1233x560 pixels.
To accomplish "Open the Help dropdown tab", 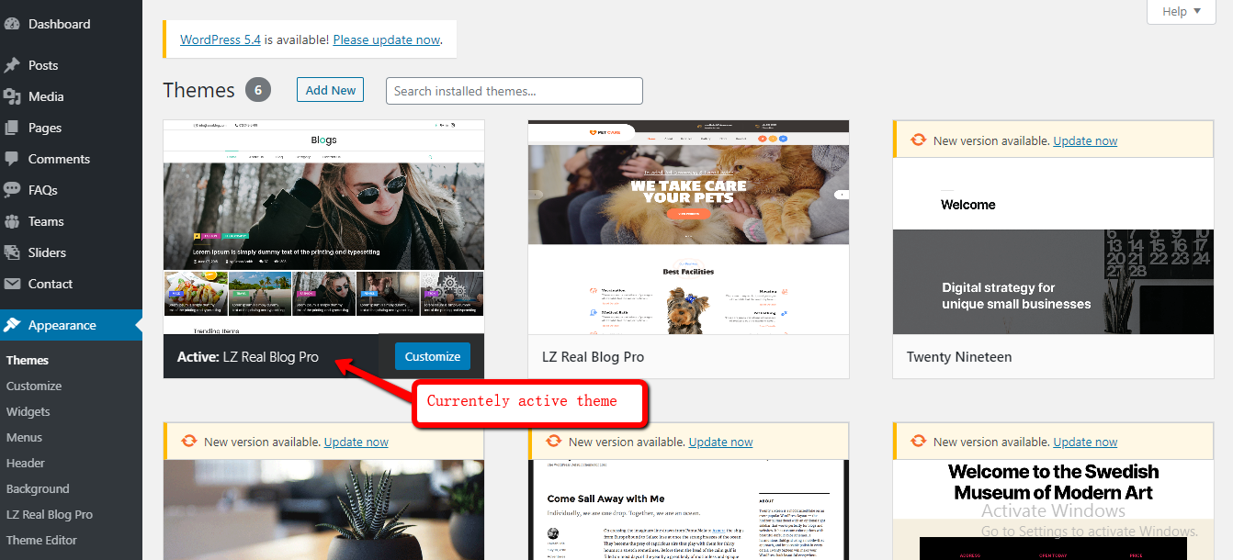I will 1181,11.
